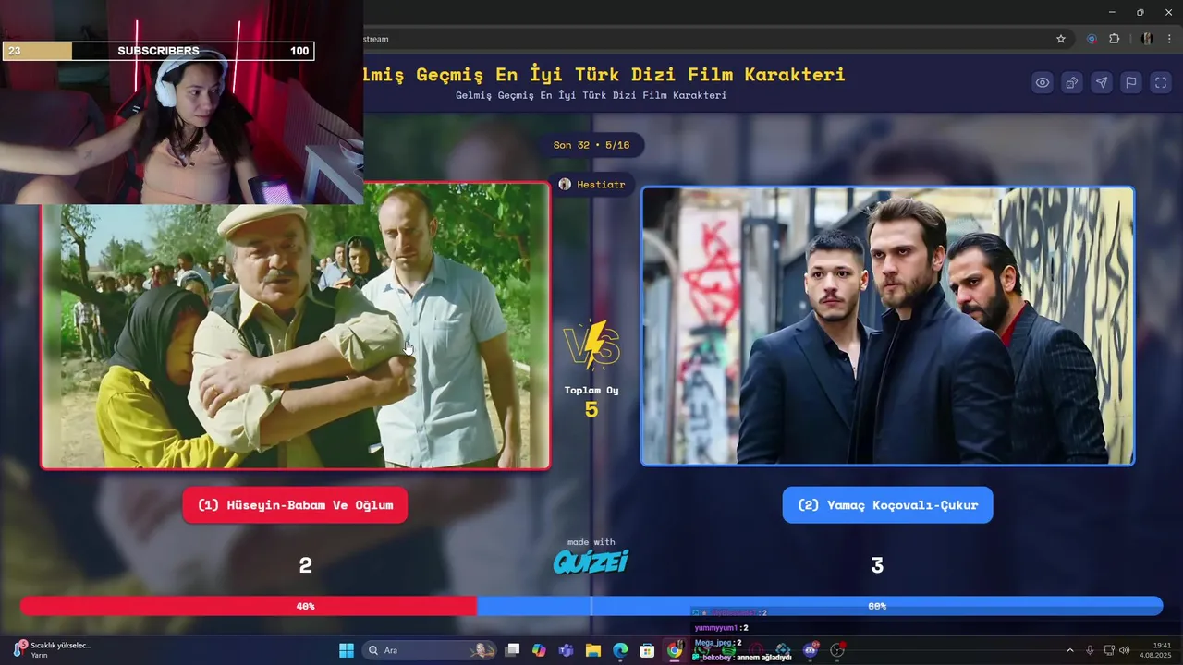The image size is (1183, 665).
Task: Open Microsoft Store from the taskbar
Action: 647,650
